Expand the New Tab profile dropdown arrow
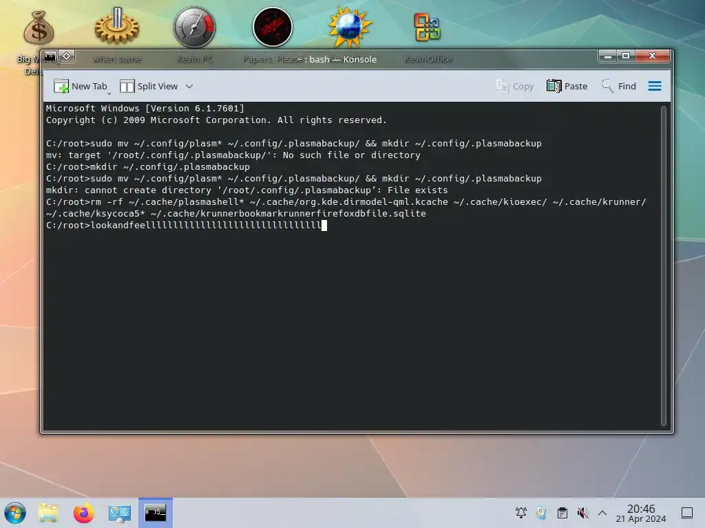 pos(109,93)
